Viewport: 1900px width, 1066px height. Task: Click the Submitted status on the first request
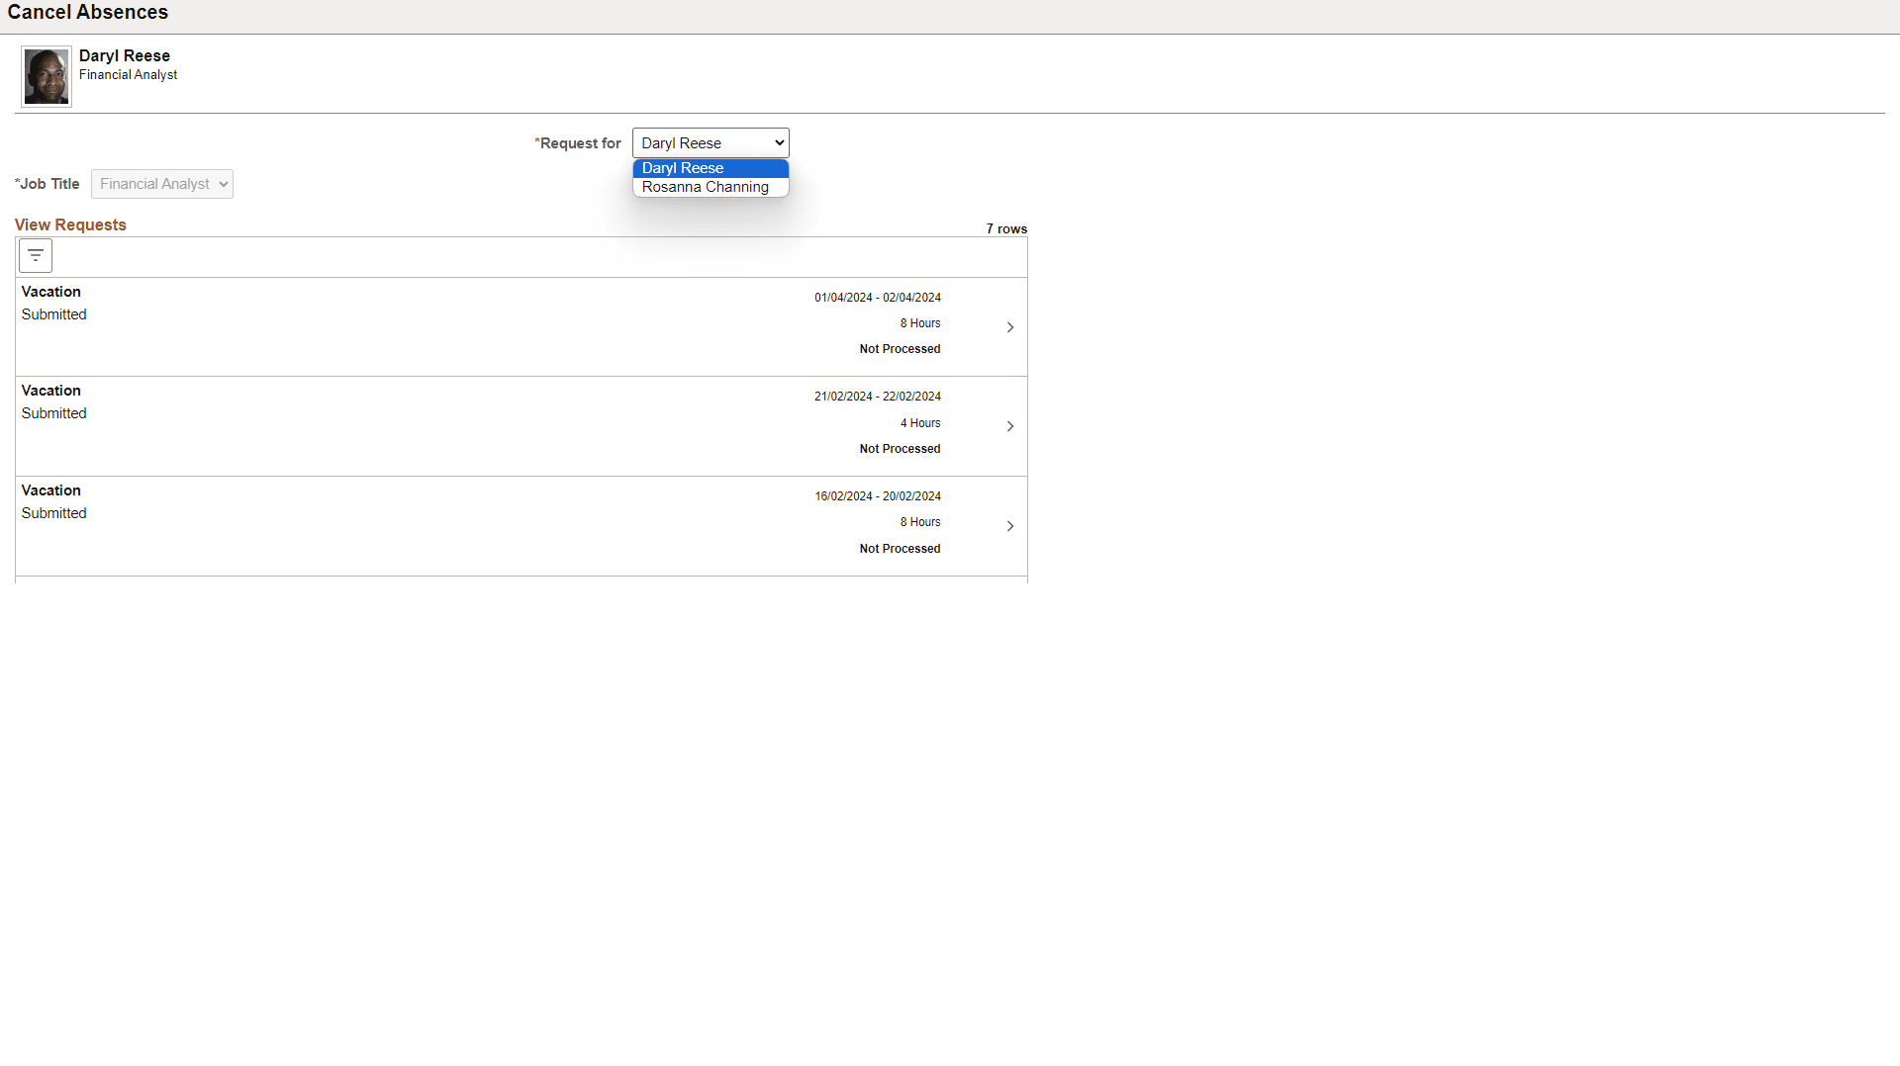coord(53,314)
